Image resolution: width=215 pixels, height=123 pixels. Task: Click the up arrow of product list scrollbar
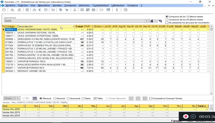[211, 26]
